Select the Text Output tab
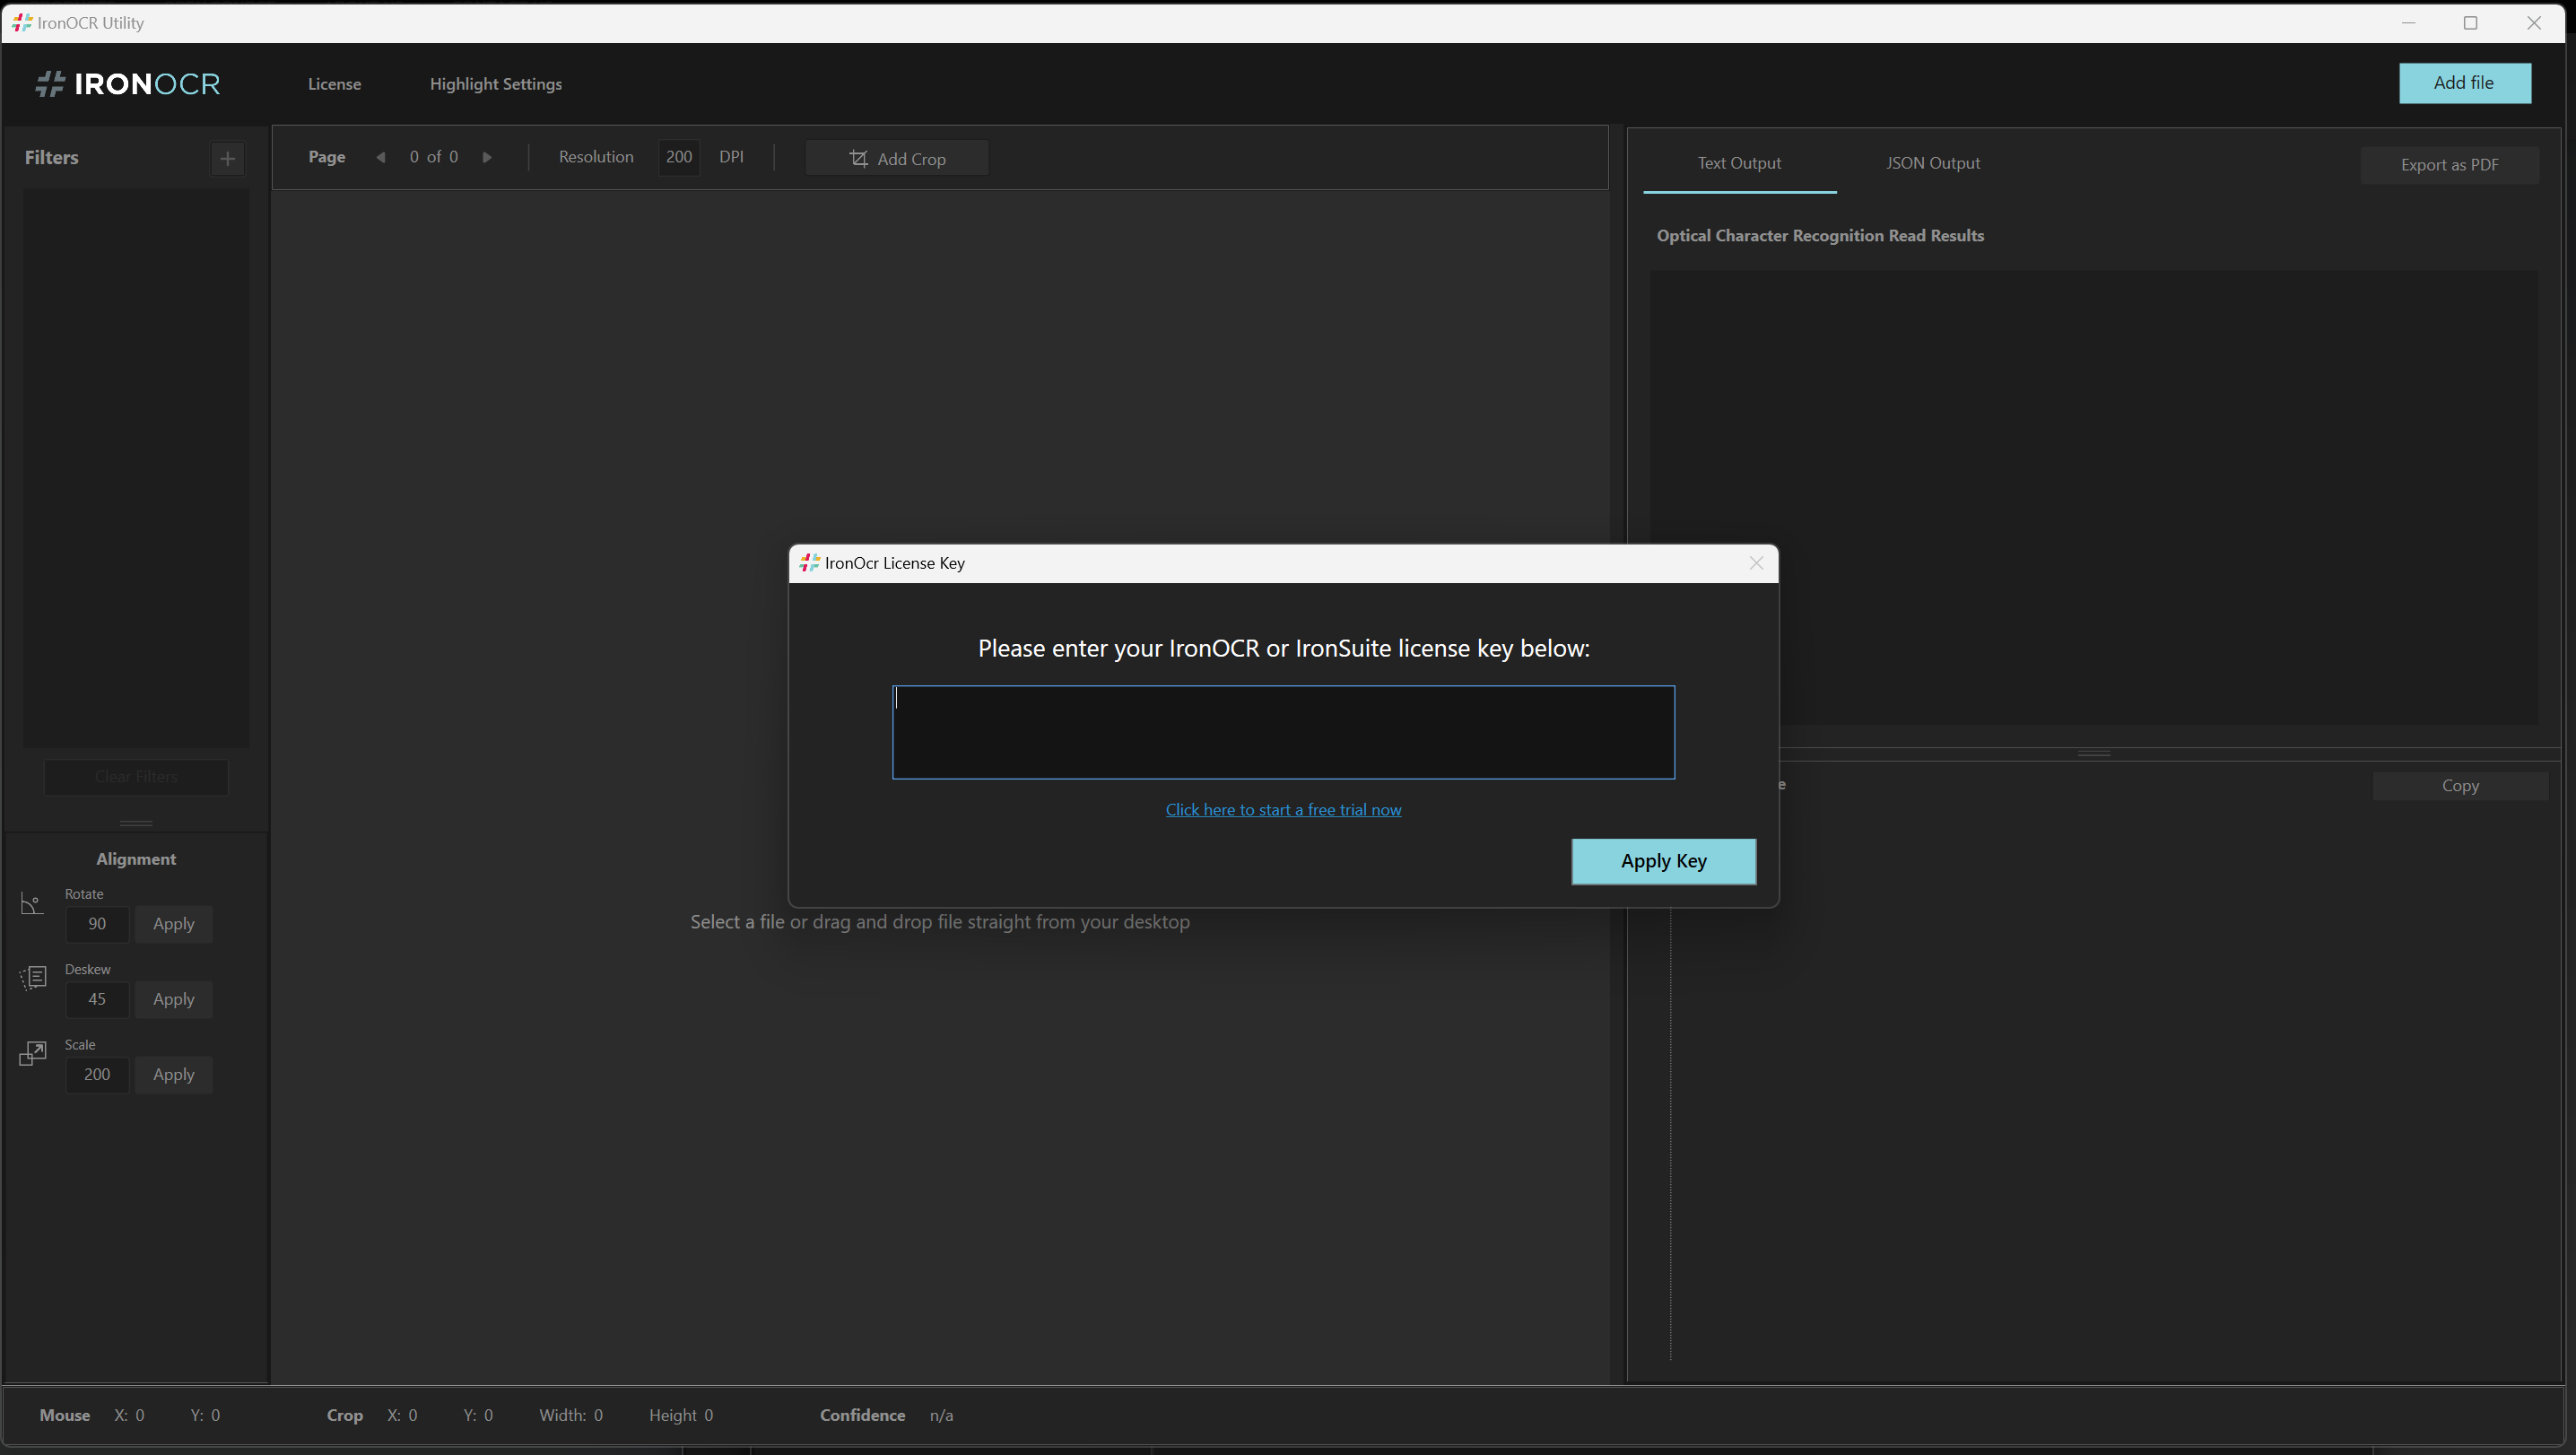This screenshot has height=1455, width=2576. [x=1738, y=163]
